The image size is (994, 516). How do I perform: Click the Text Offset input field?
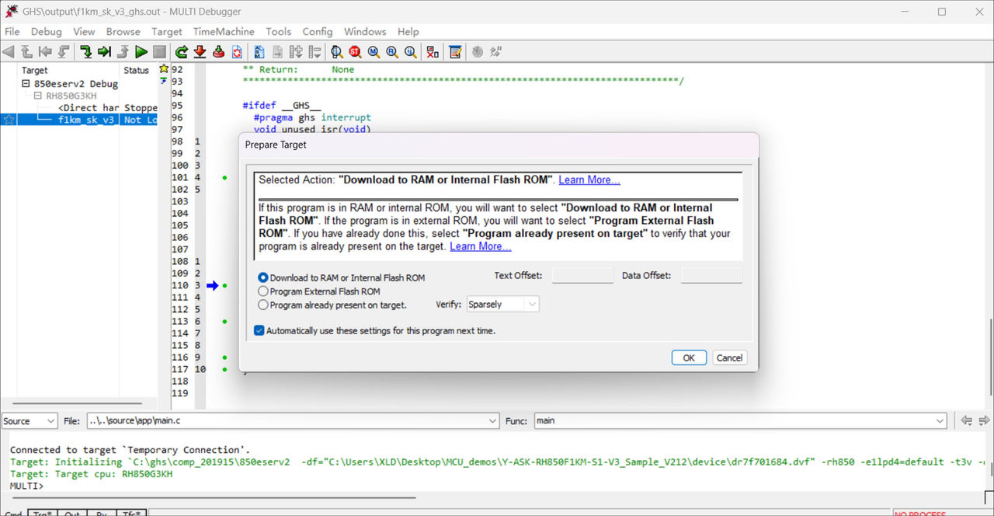pyautogui.click(x=583, y=275)
